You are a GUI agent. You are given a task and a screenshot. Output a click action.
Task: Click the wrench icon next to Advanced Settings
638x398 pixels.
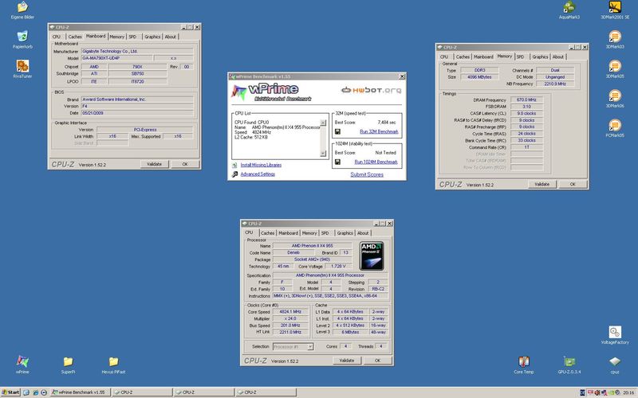[234, 174]
